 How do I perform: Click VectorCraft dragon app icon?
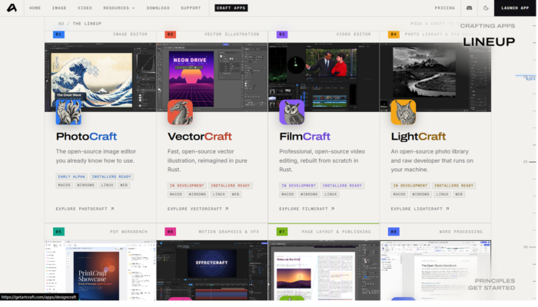pyautogui.click(x=180, y=112)
